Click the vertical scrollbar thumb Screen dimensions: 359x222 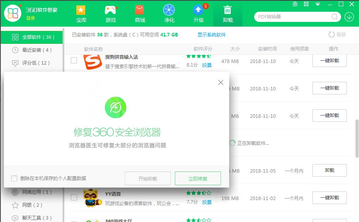(357, 139)
